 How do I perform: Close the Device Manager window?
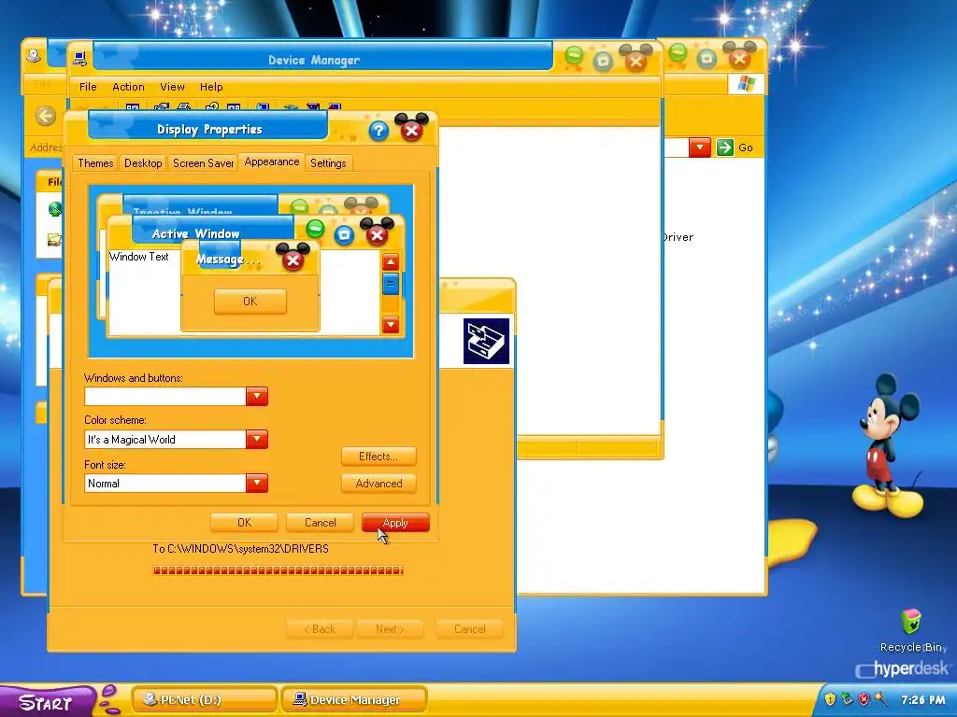[x=636, y=59]
